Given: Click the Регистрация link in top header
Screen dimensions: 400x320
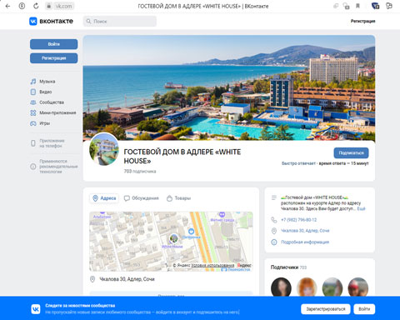Looking at the screenshot, I should [362, 21].
